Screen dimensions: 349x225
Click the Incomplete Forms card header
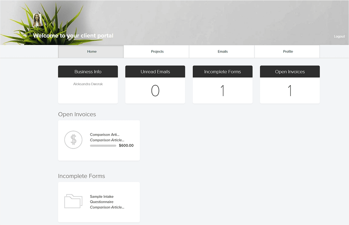(222, 72)
